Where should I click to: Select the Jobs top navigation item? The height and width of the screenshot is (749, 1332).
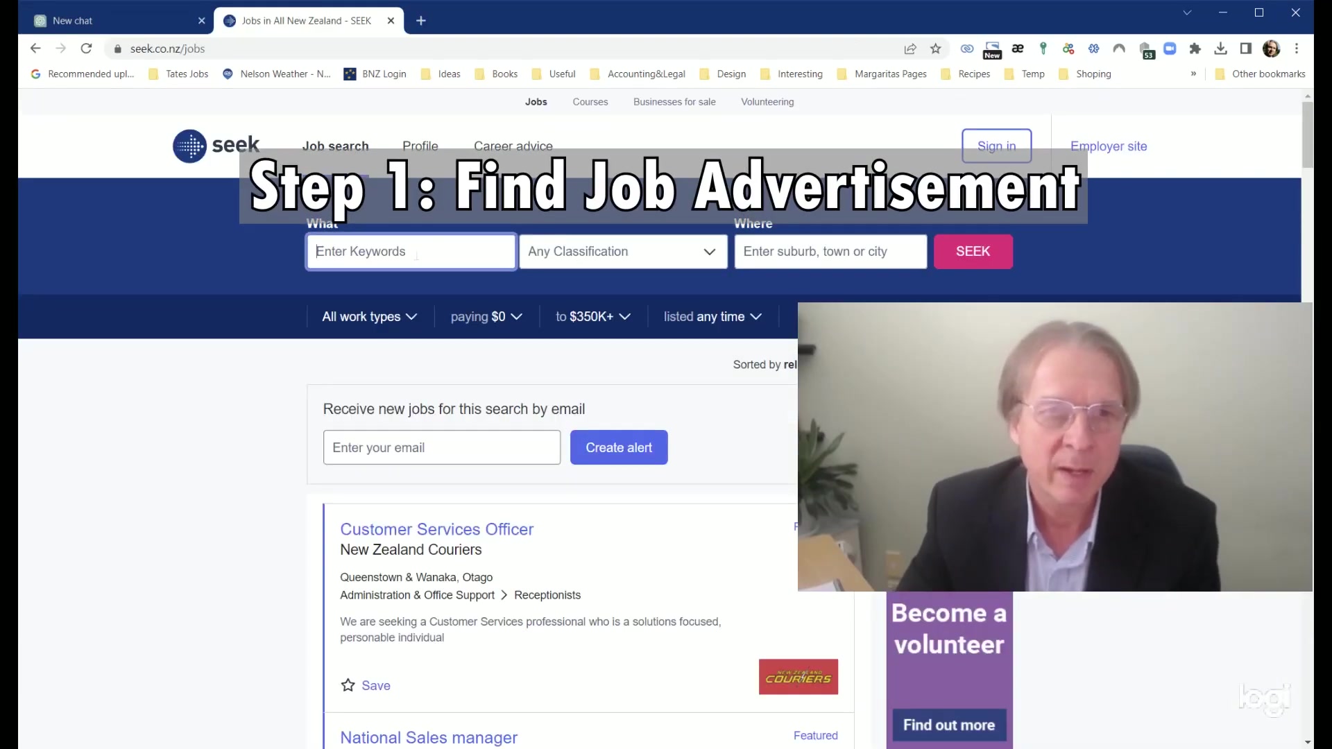click(x=536, y=102)
